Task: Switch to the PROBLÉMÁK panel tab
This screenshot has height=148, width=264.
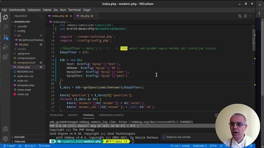Action: point(57,115)
